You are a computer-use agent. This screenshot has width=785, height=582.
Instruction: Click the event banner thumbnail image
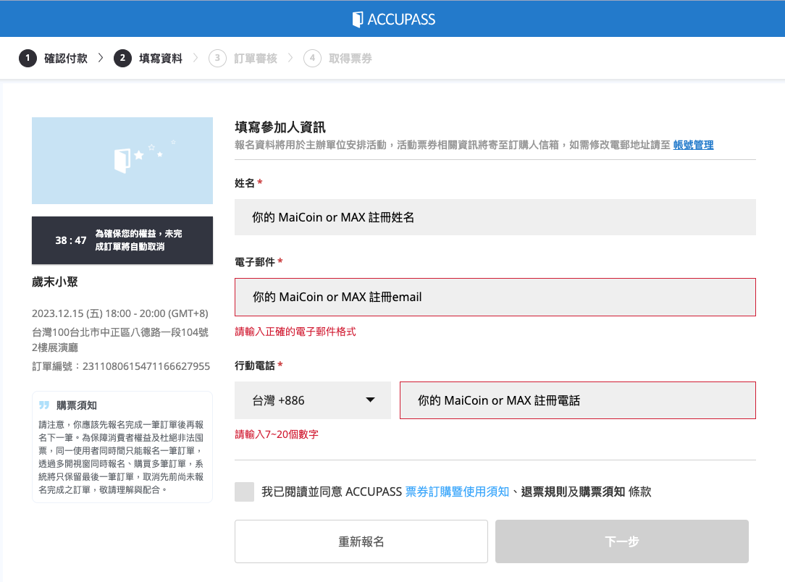(122, 161)
